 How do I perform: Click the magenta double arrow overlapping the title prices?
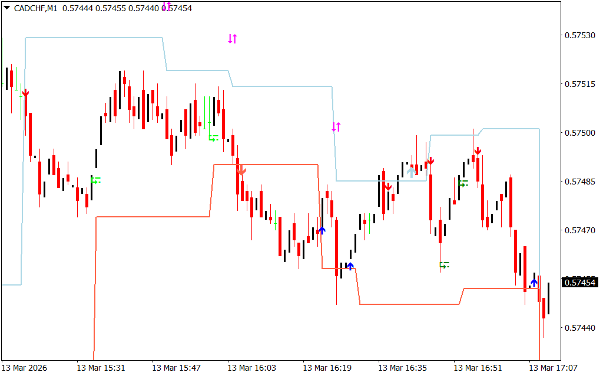pyautogui.click(x=167, y=6)
